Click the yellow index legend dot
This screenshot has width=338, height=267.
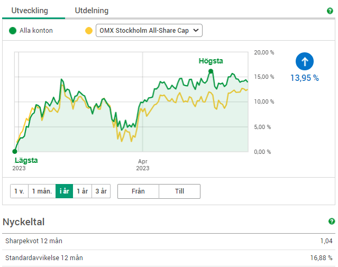click(89, 31)
